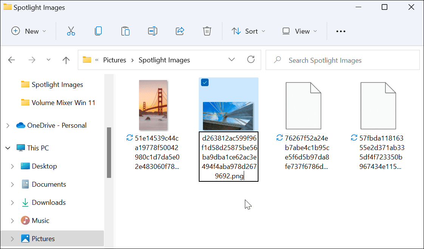Click the Share icon

coord(180,31)
